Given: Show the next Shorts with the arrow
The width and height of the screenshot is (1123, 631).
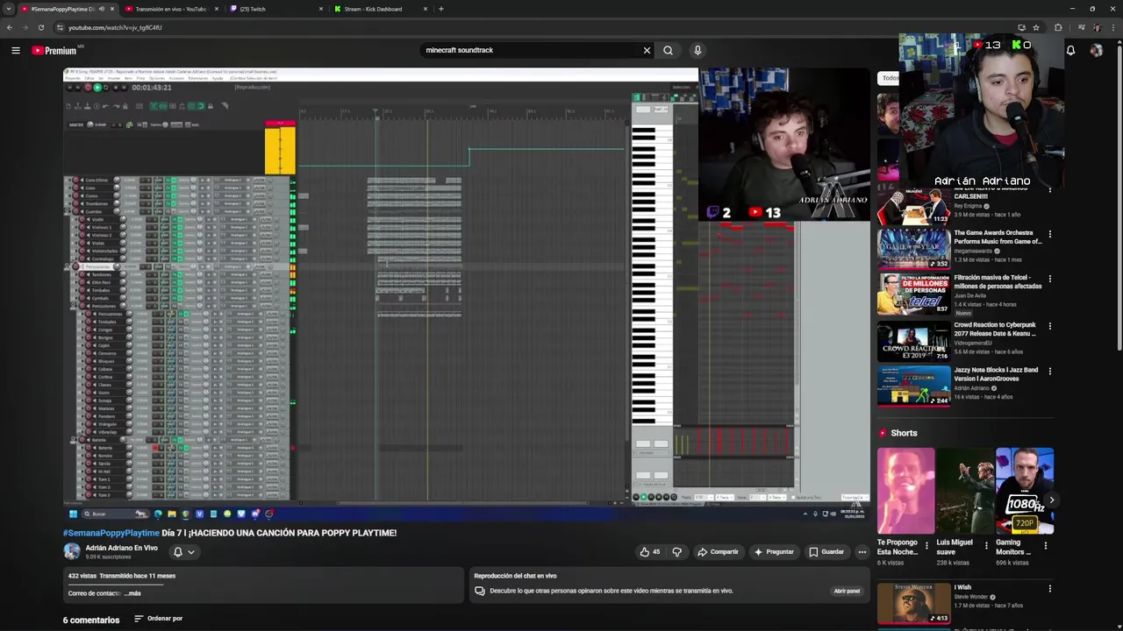Looking at the screenshot, I should (x=1051, y=500).
